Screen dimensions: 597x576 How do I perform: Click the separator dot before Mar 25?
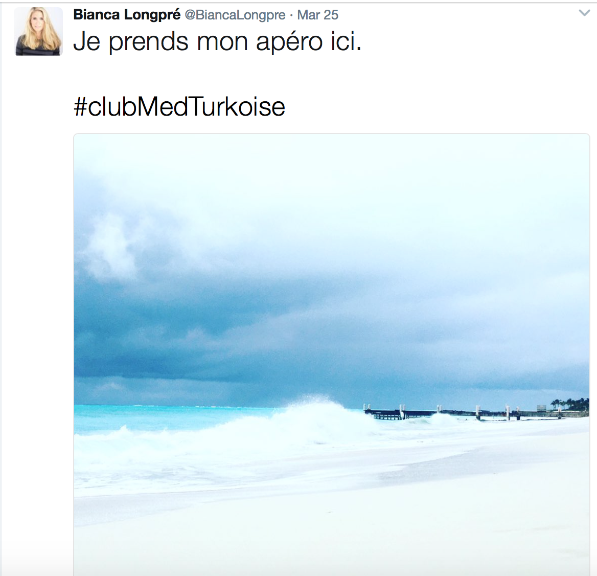291,15
